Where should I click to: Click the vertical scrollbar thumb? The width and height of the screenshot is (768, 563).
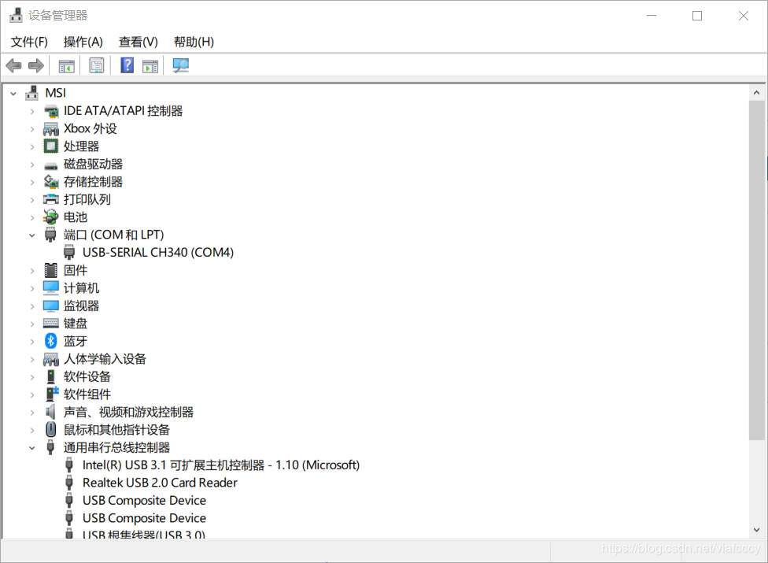(756, 270)
